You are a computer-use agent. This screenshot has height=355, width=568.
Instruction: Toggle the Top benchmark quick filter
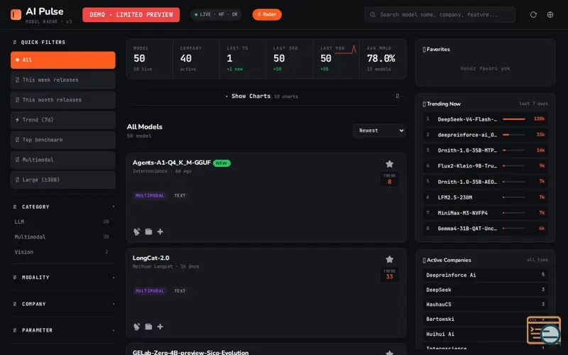63,139
